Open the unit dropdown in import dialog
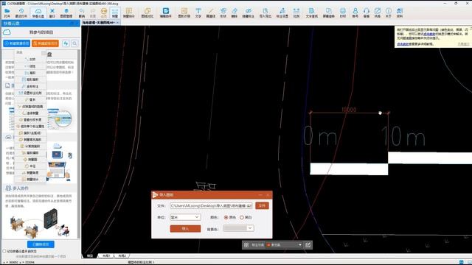 185,217
